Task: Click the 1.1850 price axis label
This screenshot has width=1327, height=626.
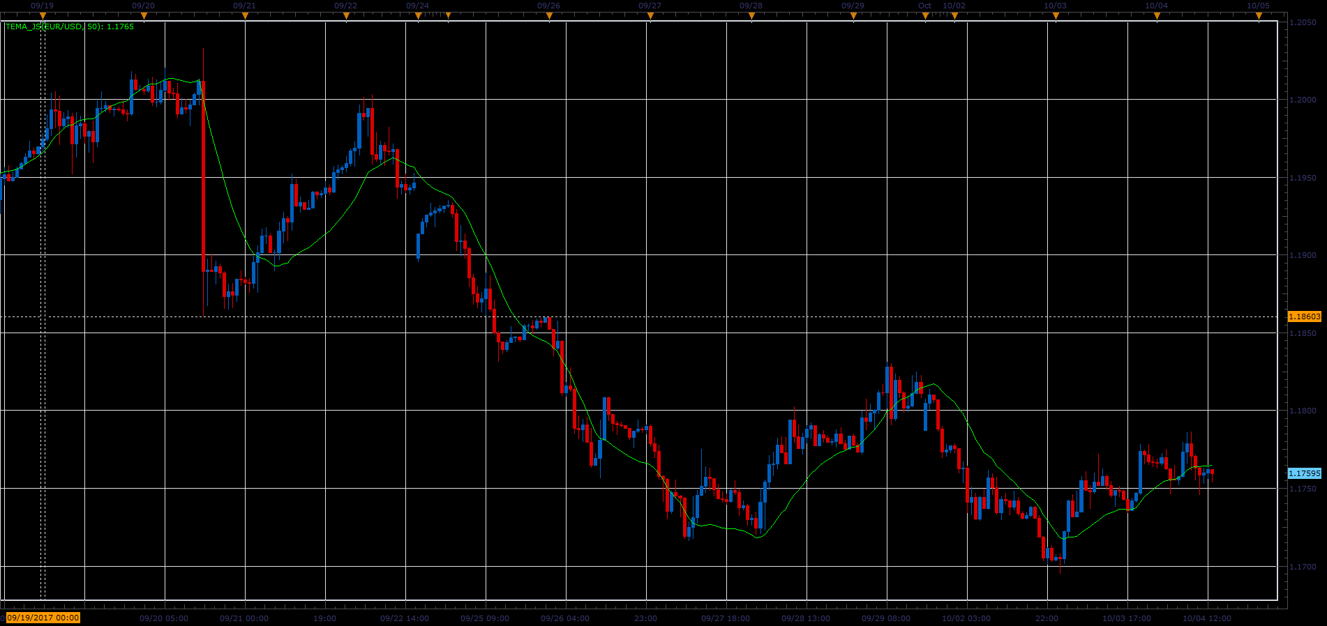Action: pyautogui.click(x=1303, y=333)
